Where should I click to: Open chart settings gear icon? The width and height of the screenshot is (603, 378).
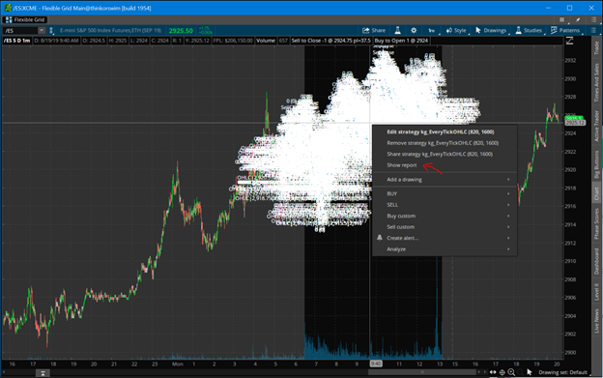[x=414, y=30]
